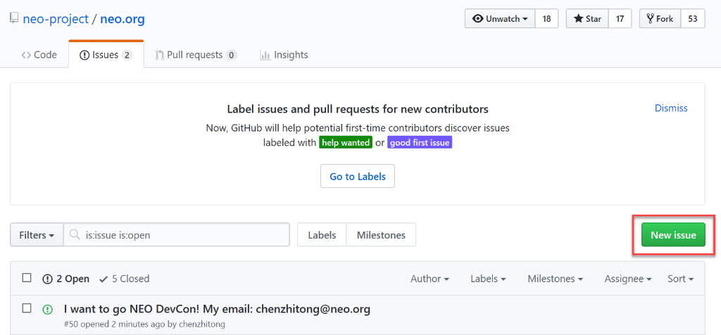The height and width of the screenshot is (335, 721).
Task: Open the 5 Closed issues list
Action: (x=125, y=279)
